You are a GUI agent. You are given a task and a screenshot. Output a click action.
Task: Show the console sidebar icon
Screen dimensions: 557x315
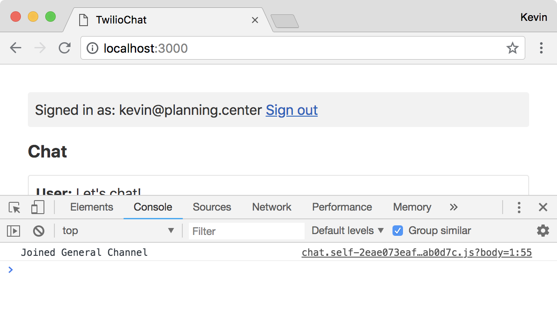tap(13, 231)
